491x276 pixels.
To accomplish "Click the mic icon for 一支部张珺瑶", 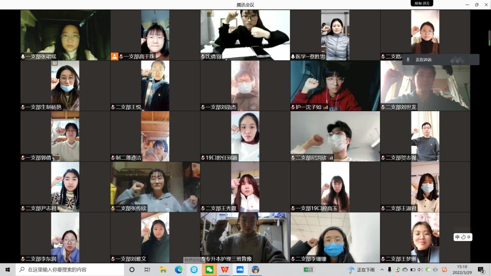I will (x=23, y=57).
